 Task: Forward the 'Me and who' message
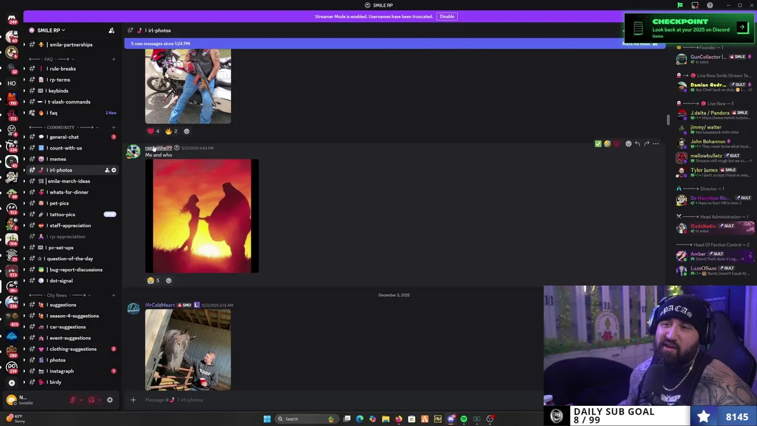click(646, 144)
